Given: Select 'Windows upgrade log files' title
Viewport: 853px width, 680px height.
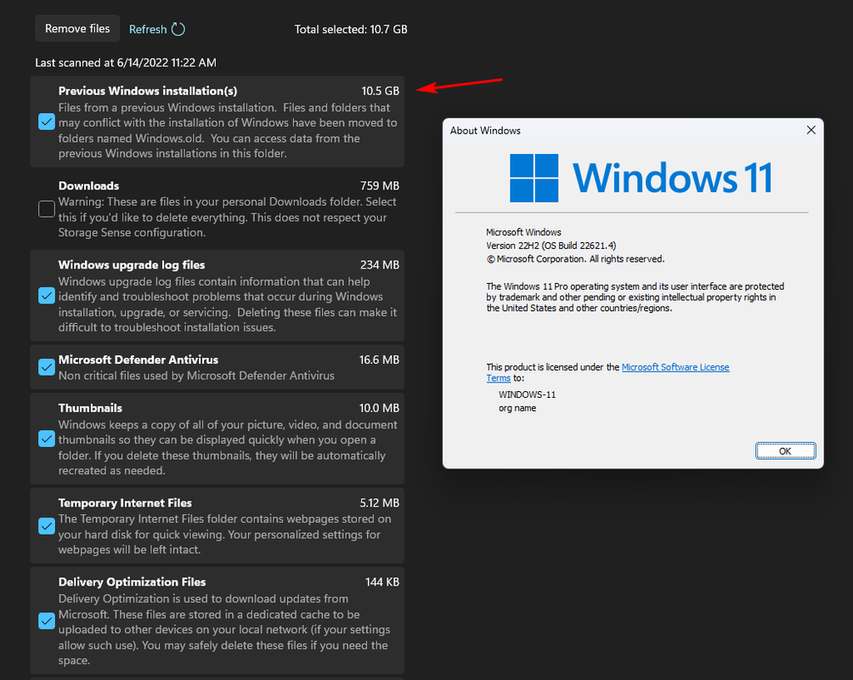Looking at the screenshot, I should (132, 265).
